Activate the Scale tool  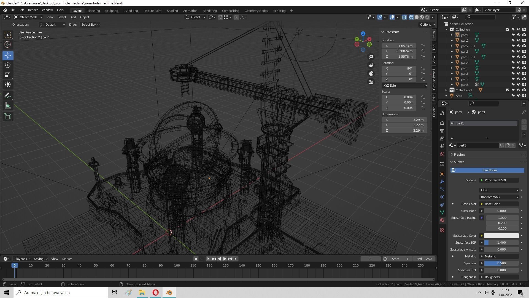coord(8,75)
